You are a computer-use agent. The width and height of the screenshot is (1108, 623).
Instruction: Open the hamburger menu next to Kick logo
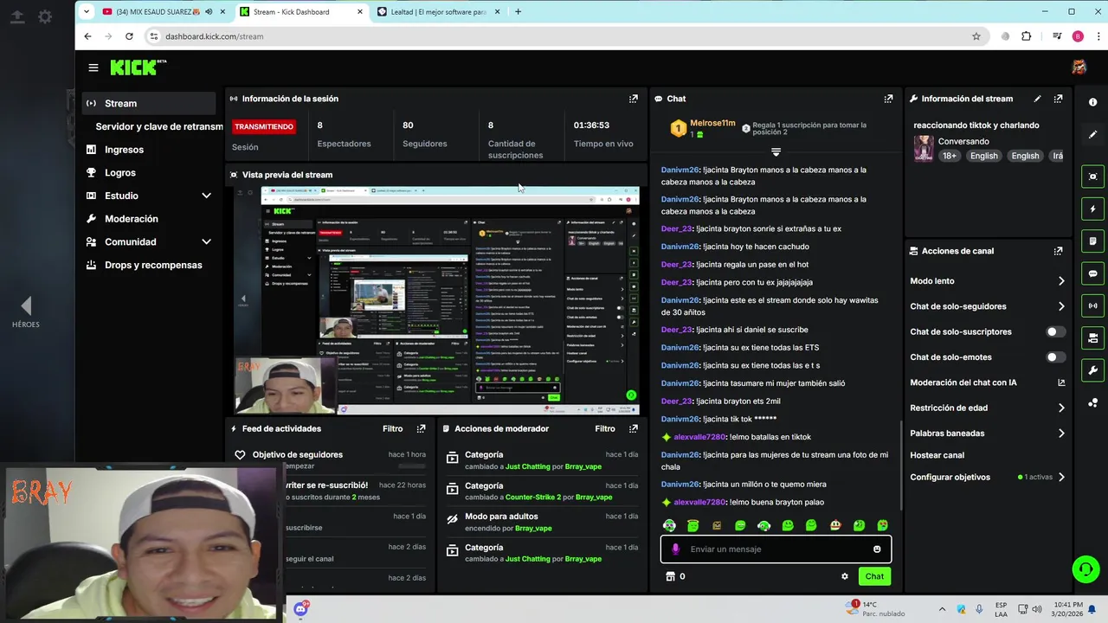coord(93,67)
